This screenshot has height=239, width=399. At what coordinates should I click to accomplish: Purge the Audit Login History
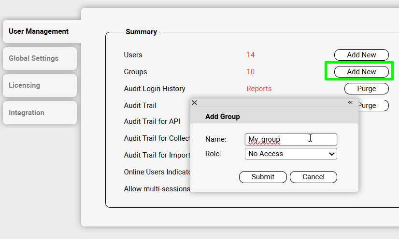pyautogui.click(x=366, y=89)
